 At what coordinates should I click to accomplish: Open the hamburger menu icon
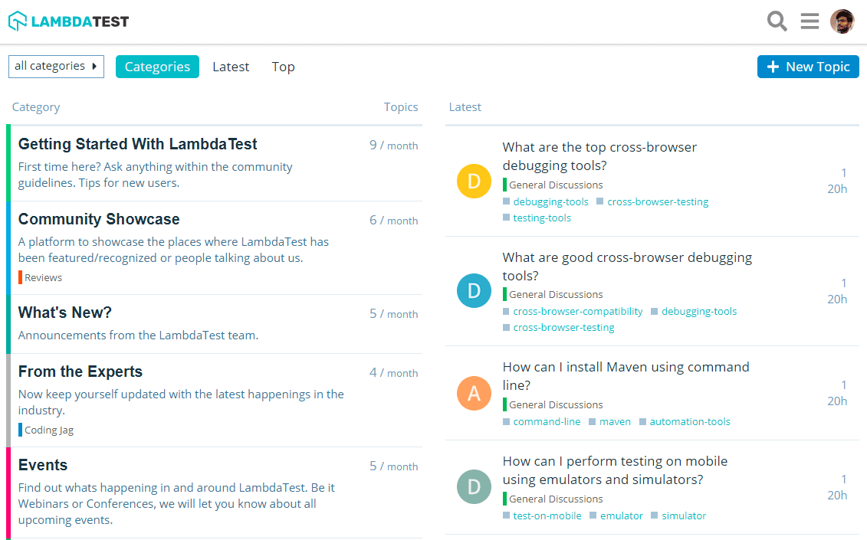pyautogui.click(x=810, y=21)
